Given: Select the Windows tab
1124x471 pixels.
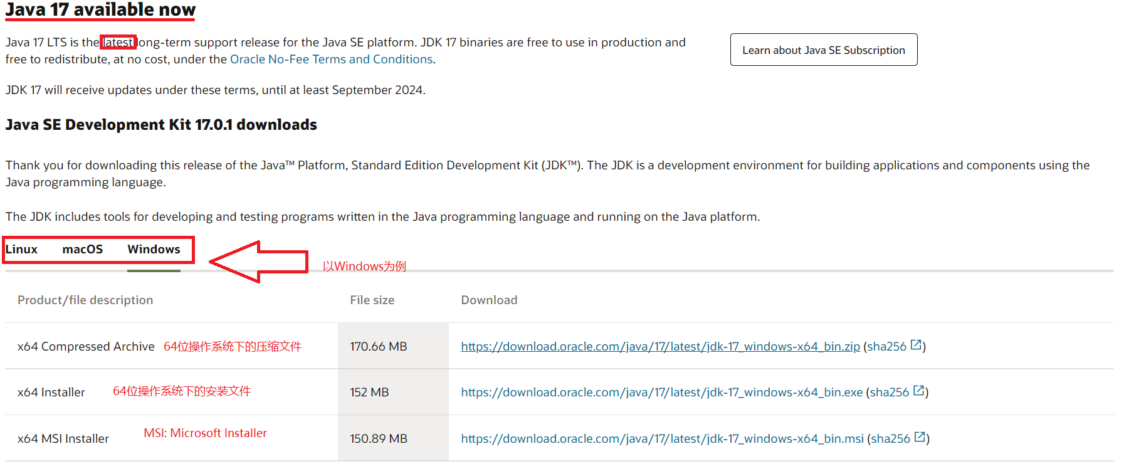Looking at the screenshot, I should 154,249.
